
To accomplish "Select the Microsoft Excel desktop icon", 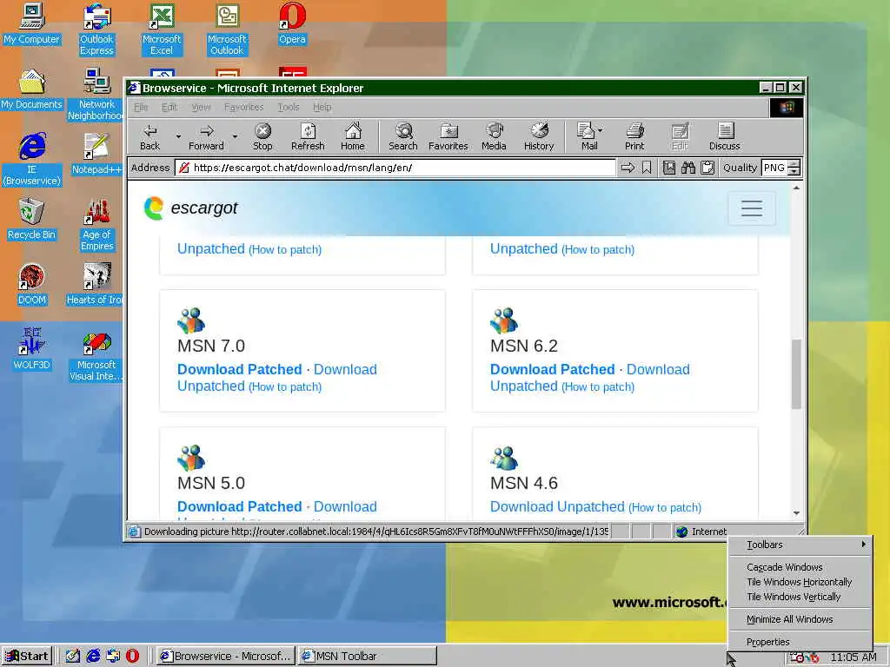I will click(x=162, y=30).
